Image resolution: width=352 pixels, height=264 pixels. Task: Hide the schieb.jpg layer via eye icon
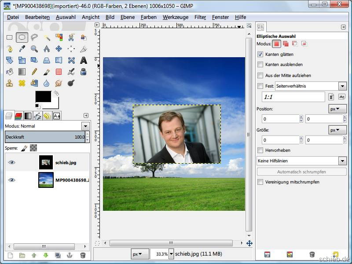click(x=12, y=162)
